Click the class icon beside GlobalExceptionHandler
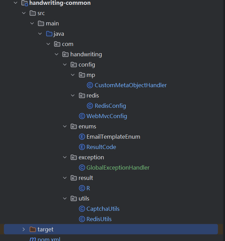The image size is (225, 241). point(82,168)
